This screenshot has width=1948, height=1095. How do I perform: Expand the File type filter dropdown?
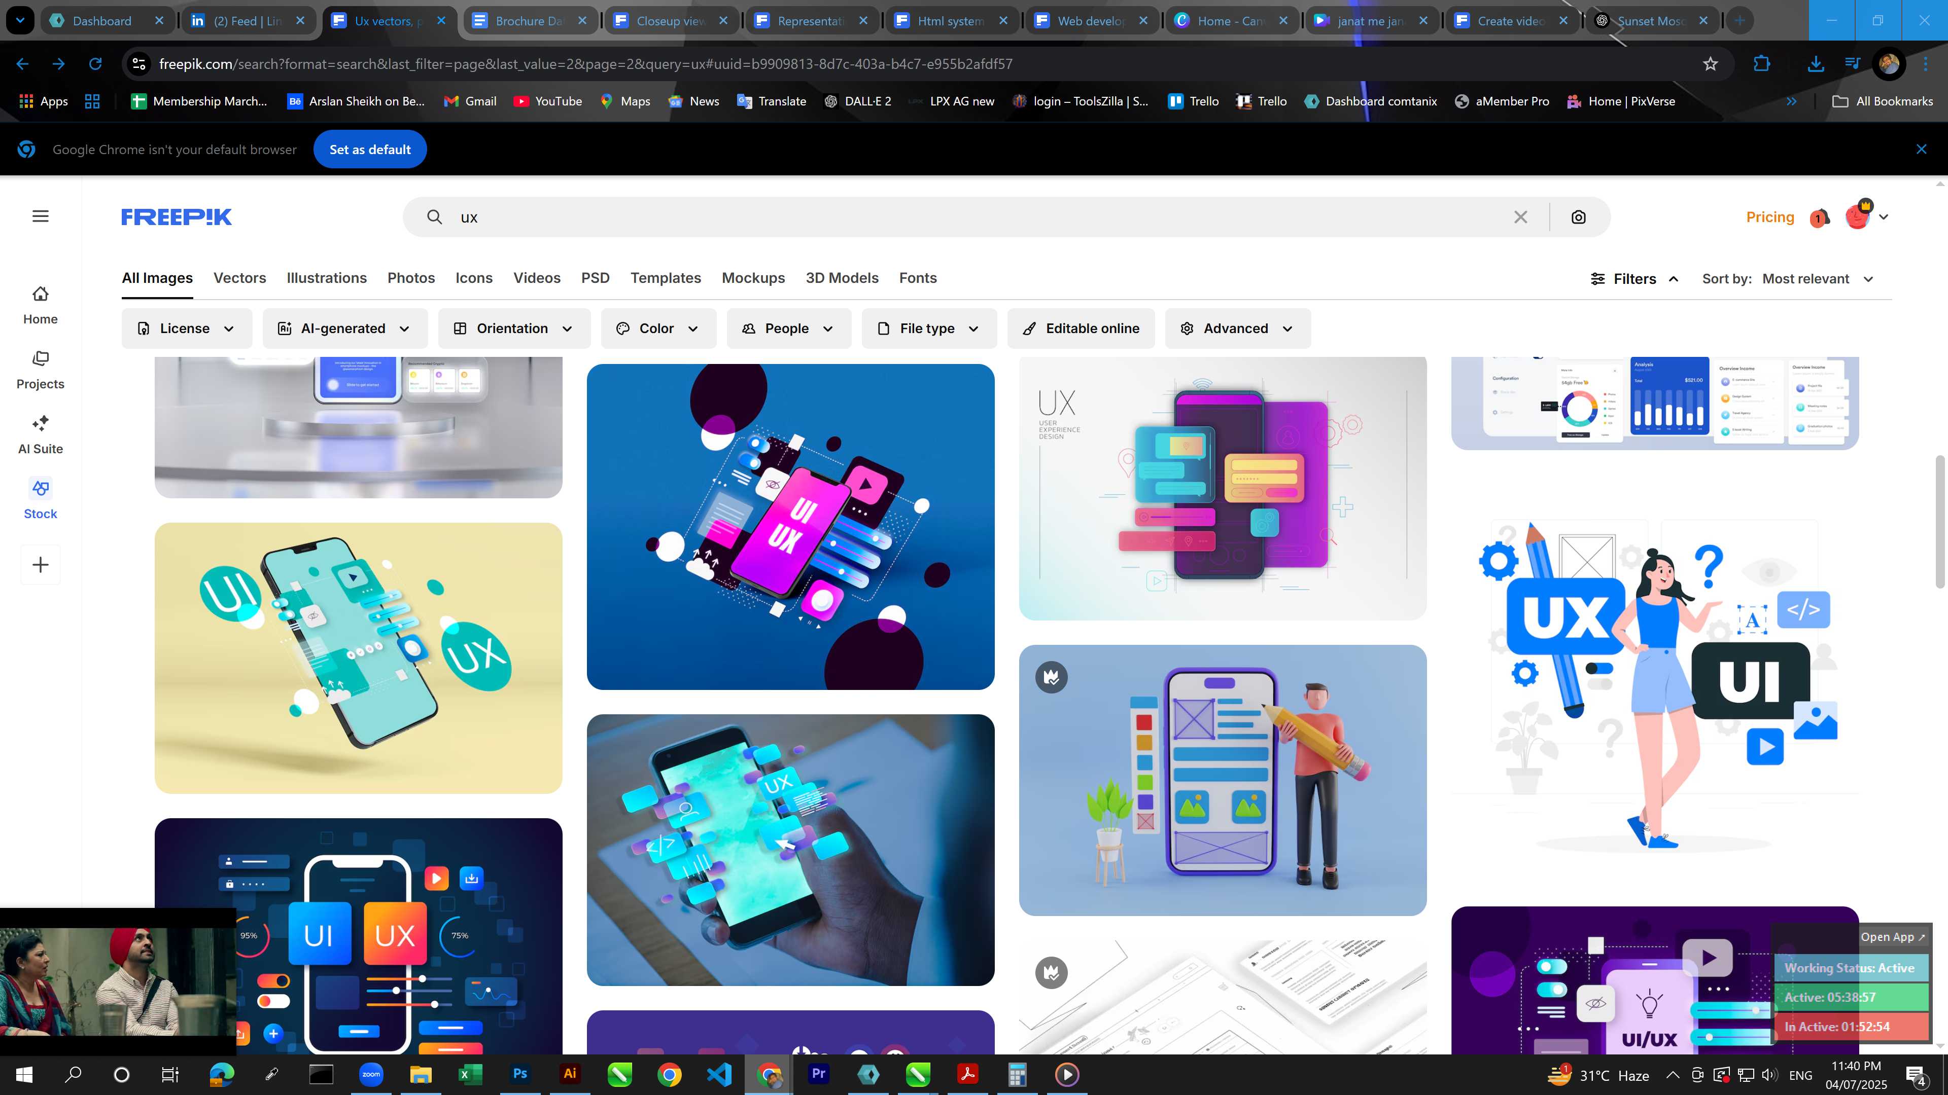(x=929, y=328)
